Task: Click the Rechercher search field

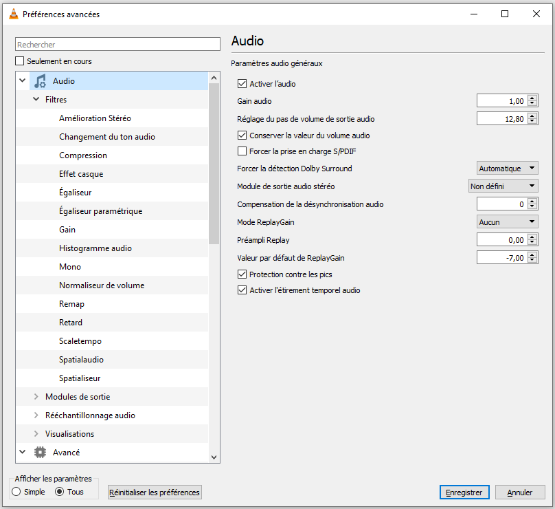Action: pos(117,45)
